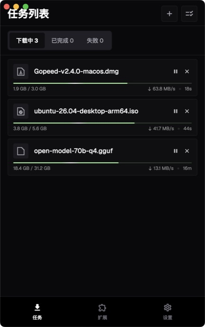Open the 任务 bottom navigation item
This screenshot has height=327, width=205.
37,312
